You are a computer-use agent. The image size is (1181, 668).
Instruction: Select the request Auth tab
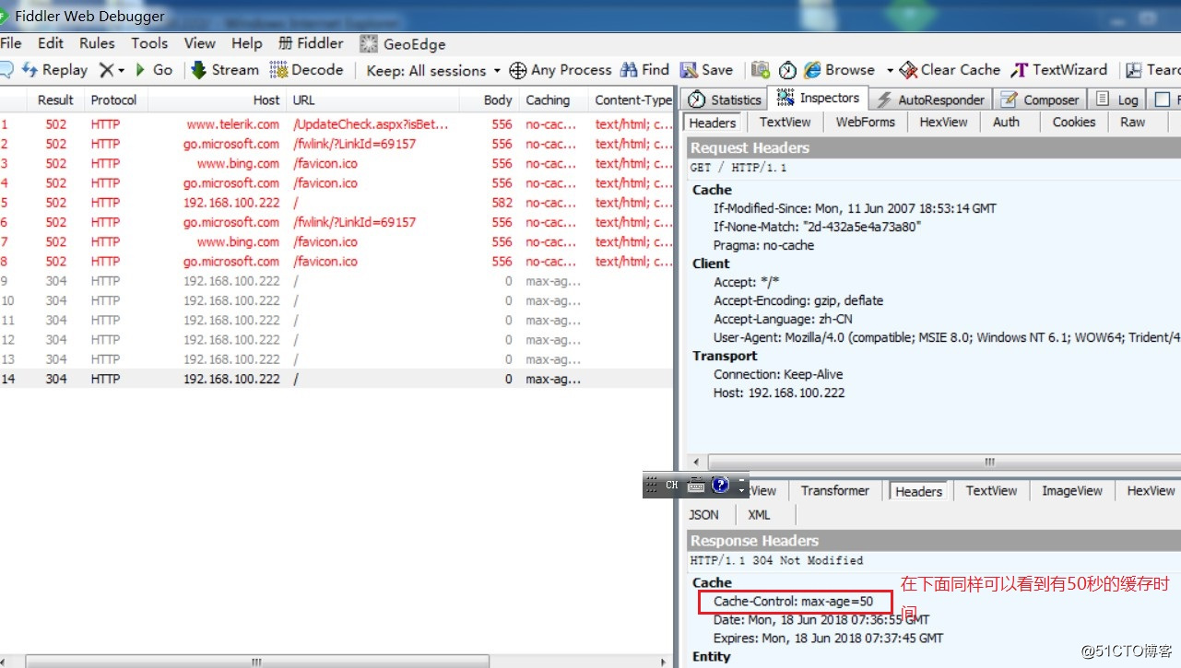1006,122
